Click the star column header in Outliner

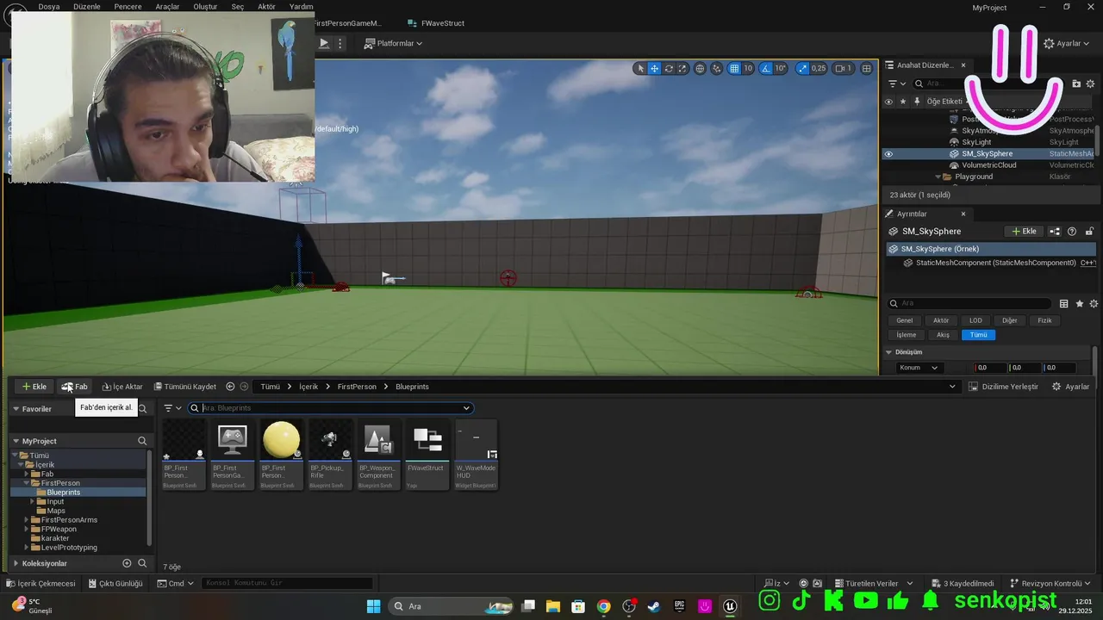[x=903, y=102]
